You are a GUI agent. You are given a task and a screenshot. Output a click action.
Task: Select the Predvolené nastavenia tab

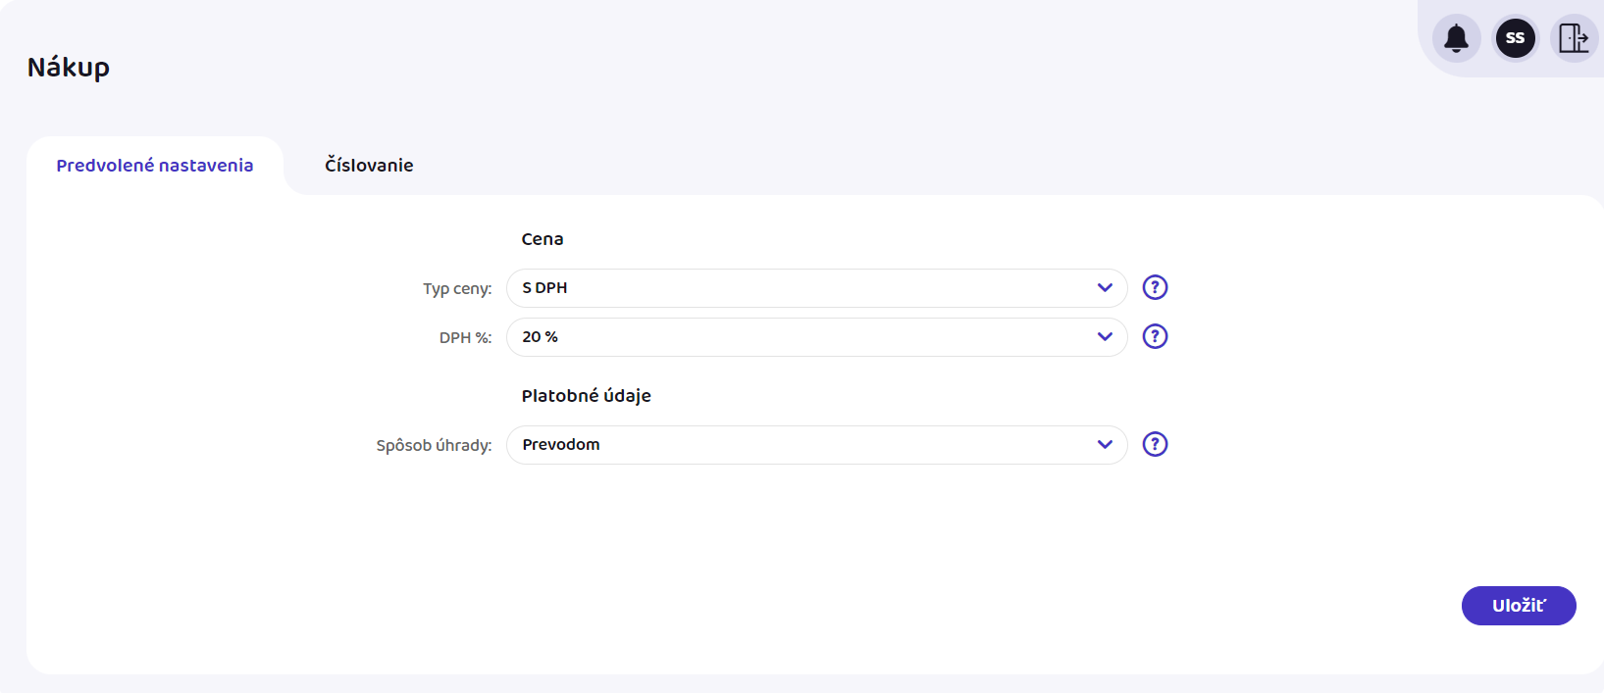(155, 166)
